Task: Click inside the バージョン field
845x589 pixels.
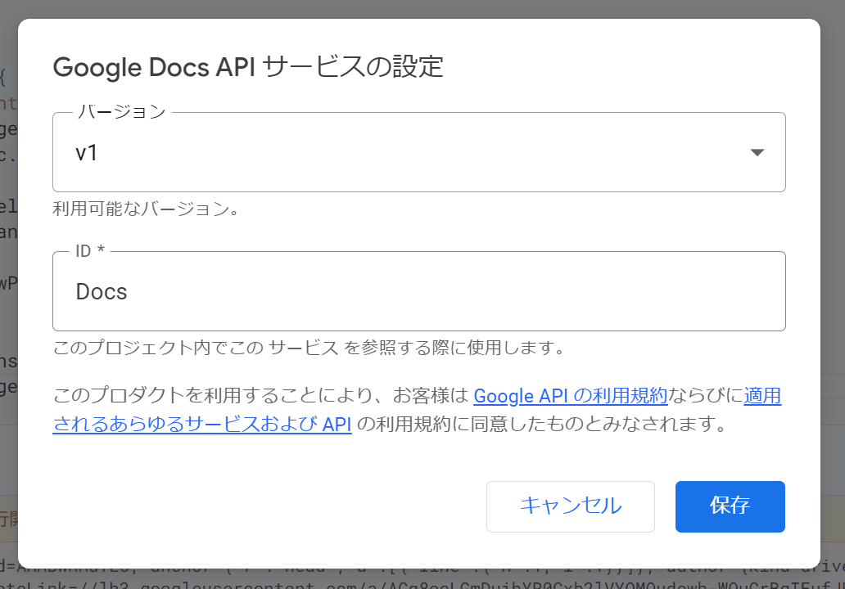Action: tap(328, 151)
